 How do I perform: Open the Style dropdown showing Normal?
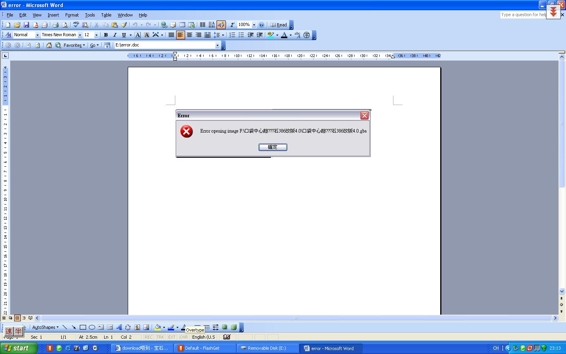point(37,35)
